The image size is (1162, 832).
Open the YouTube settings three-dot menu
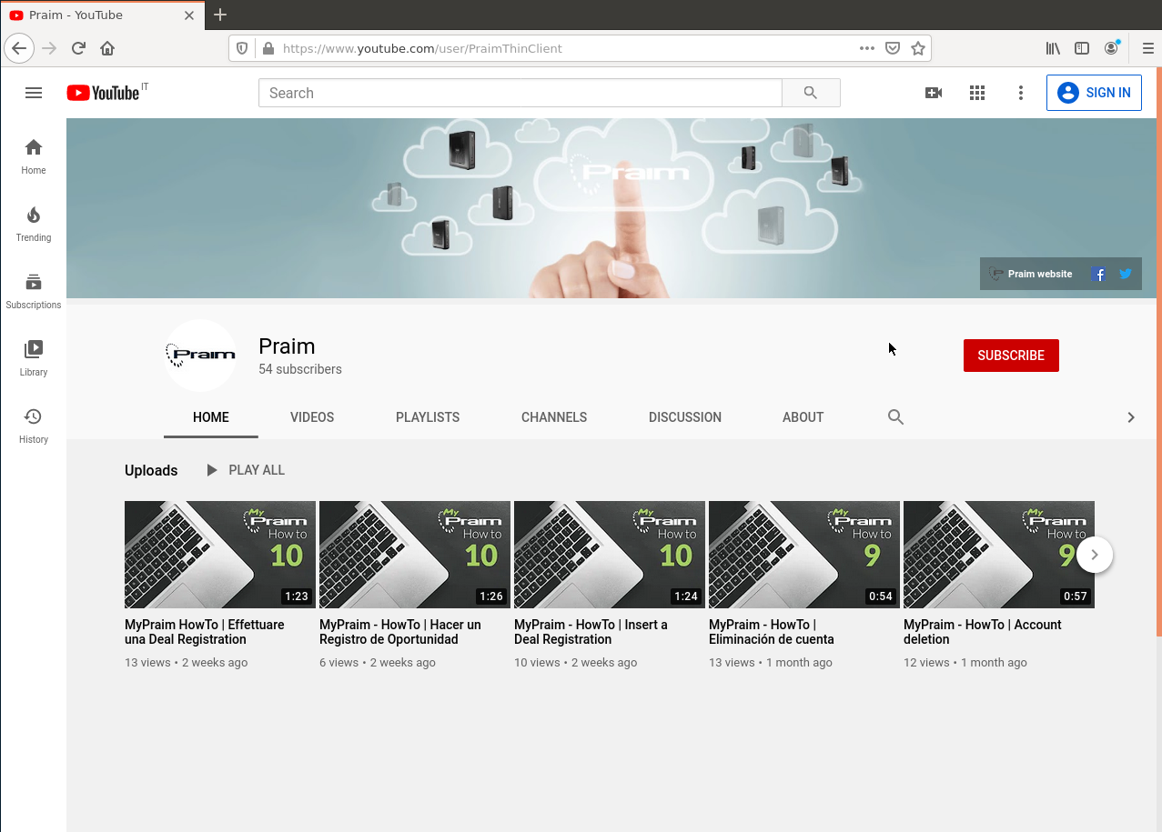pyautogui.click(x=1021, y=93)
